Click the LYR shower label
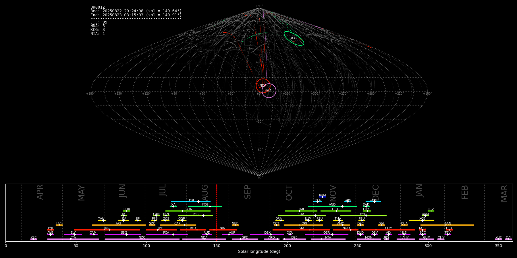 pos(51,228)
